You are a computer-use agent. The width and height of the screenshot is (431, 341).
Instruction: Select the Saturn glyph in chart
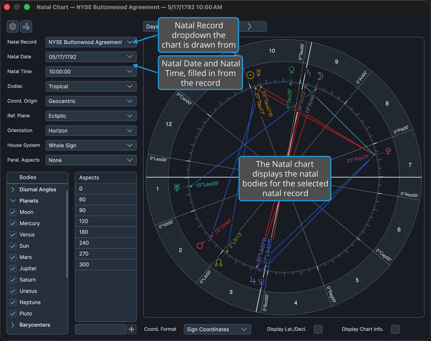coord(309,73)
